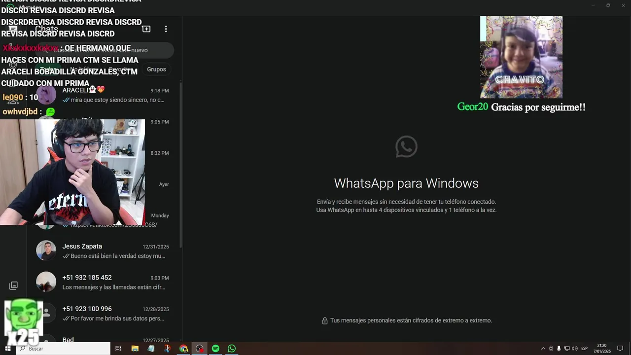Click the avatar of +51 932 185 452

46,282
